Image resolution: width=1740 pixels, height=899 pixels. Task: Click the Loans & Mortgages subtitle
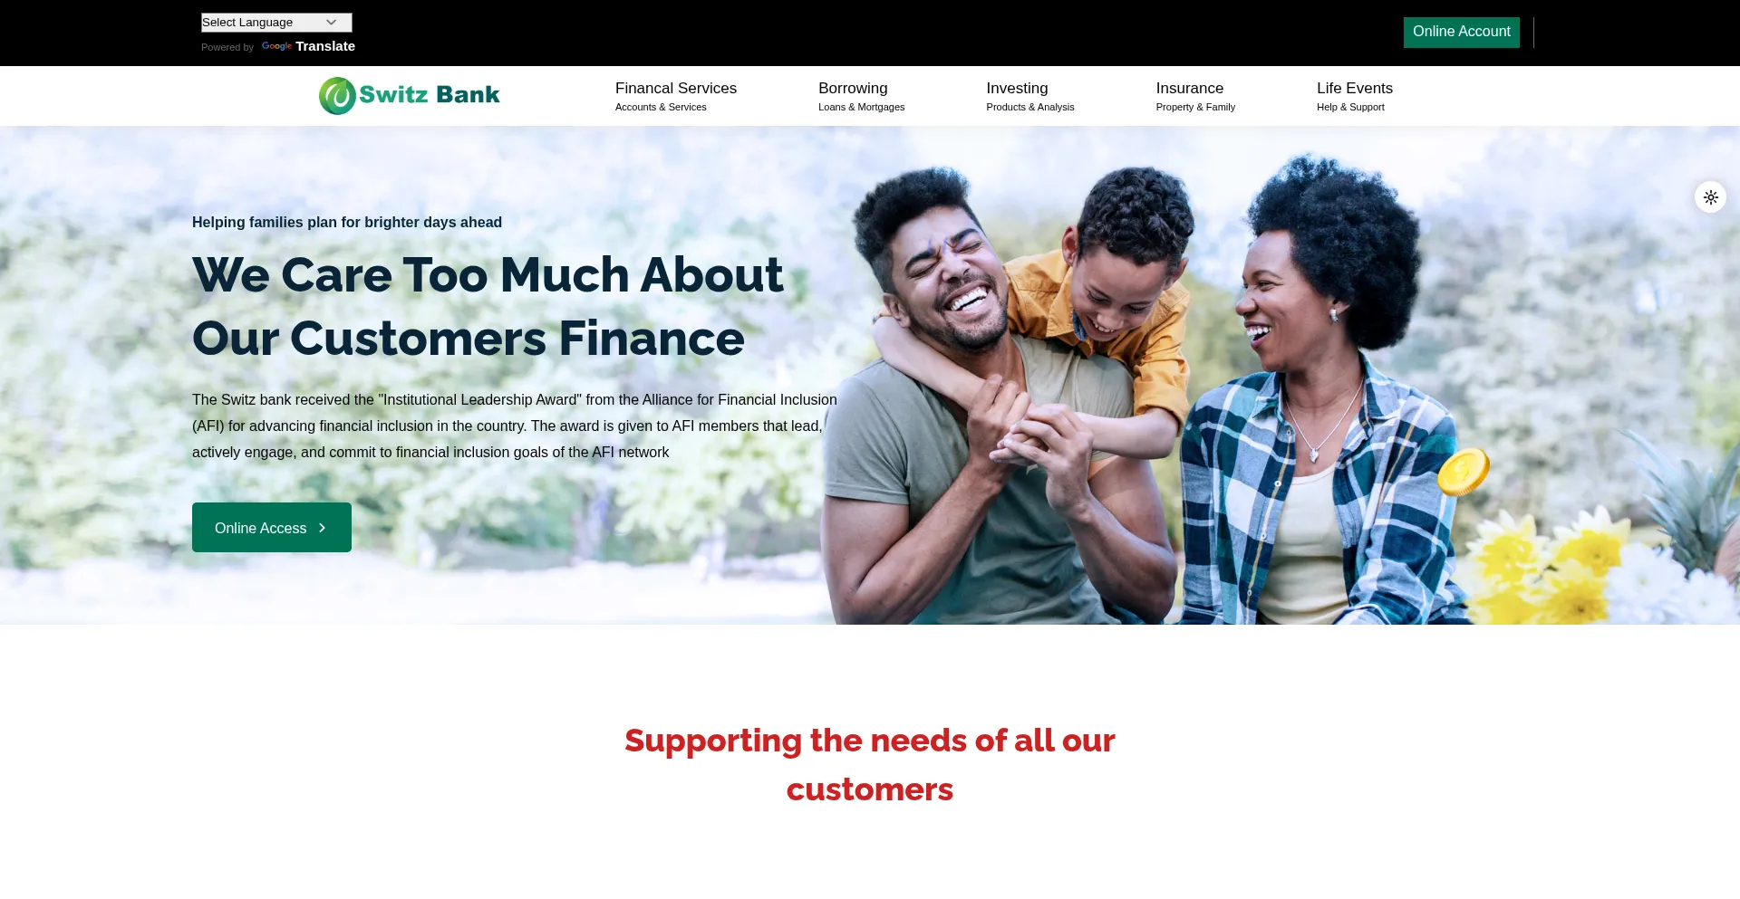click(861, 107)
